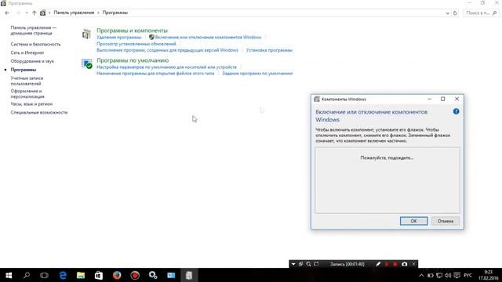Viewport: 502px width, 282px height.
Task: Open 'Часы, язык и регион' category
Action: click(31, 104)
